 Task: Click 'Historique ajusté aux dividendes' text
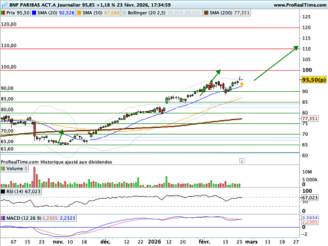(x=76, y=162)
